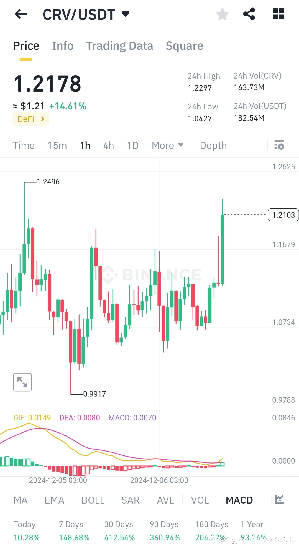Enable the BOLL indicator overlay

pyautogui.click(x=93, y=500)
